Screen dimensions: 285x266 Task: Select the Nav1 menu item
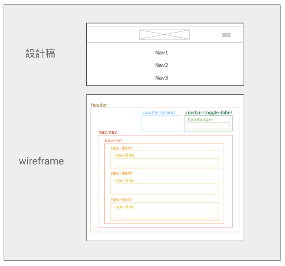161,53
